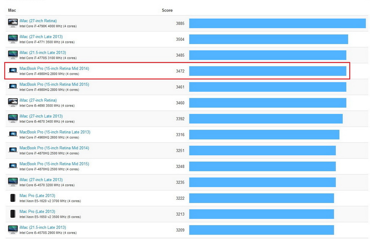Click the blue score bar for 3316
The image size is (370, 239).
coord(264,135)
